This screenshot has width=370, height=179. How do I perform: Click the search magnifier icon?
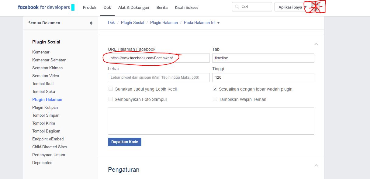237,7
